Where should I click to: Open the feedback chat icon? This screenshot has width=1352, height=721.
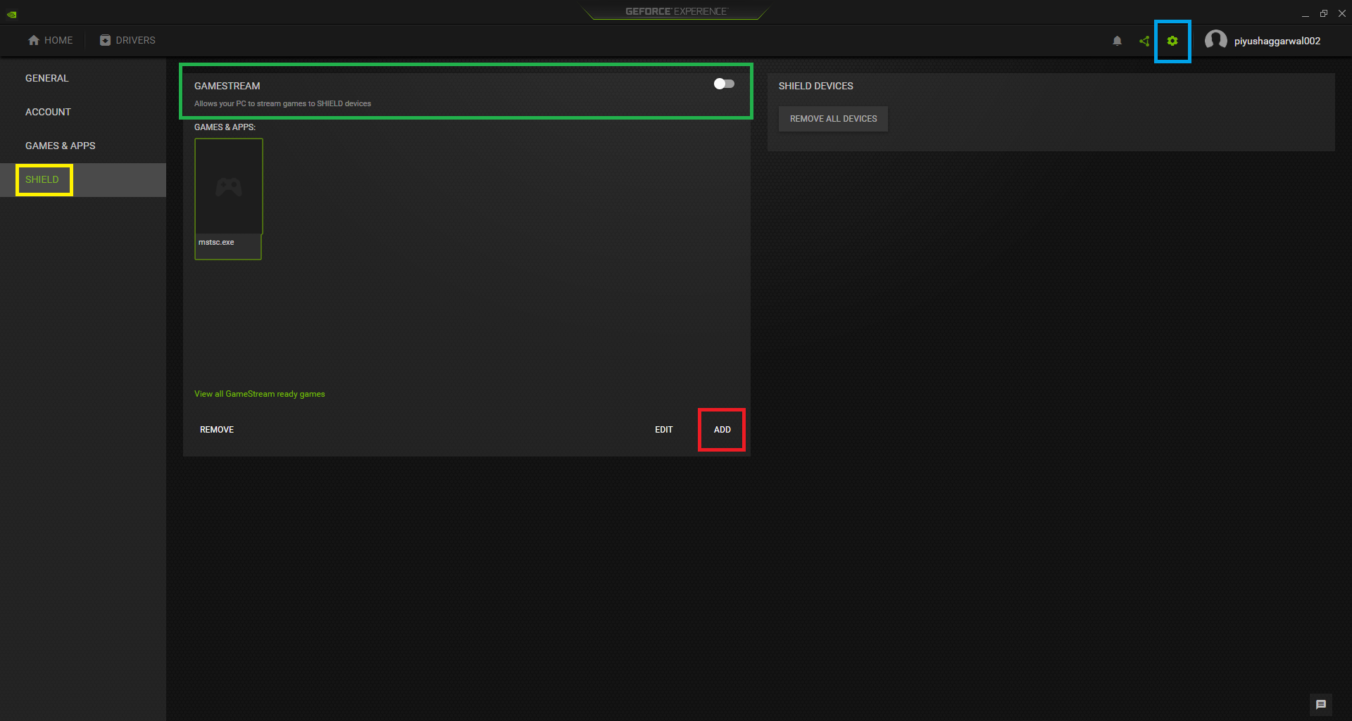tap(1321, 704)
